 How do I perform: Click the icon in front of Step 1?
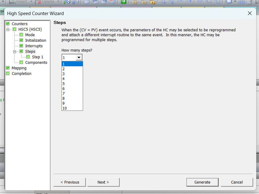pyautogui.click(x=28, y=57)
